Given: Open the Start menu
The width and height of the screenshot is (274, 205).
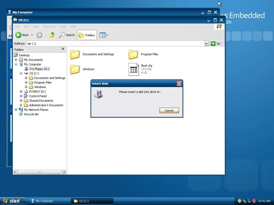Looking at the screenshot, I should coord(12,201).
